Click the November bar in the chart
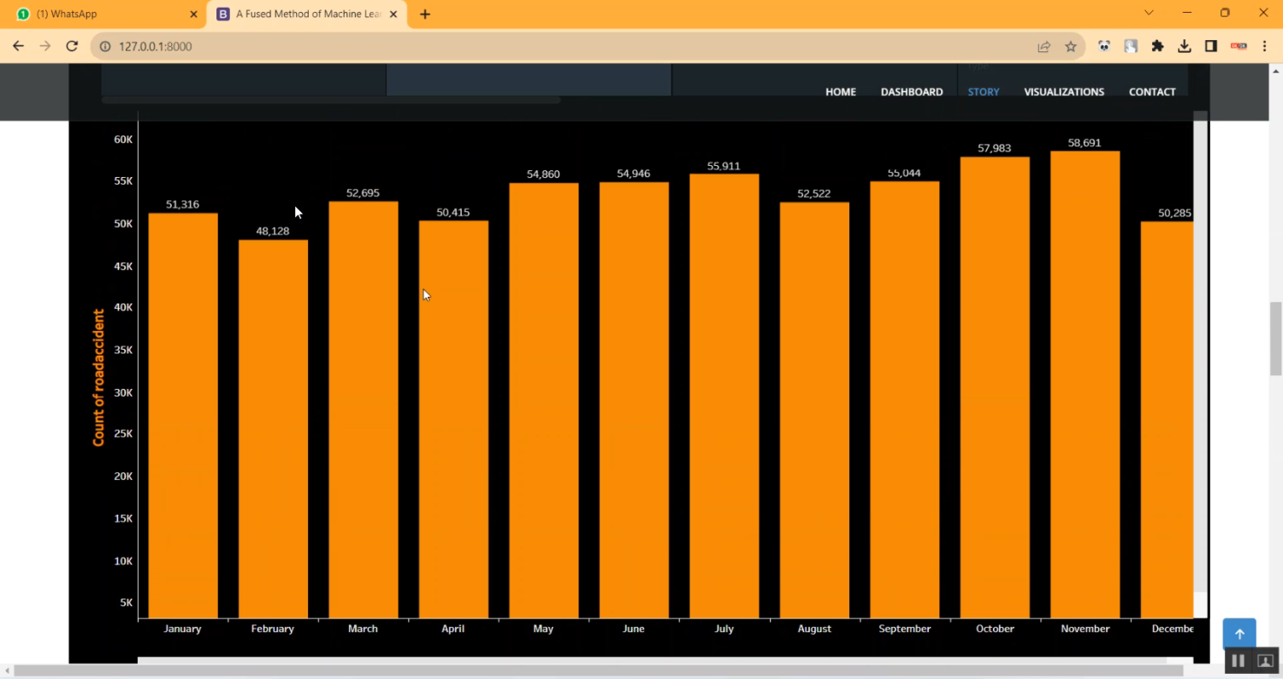1283x679 pixels. coord(1085,385)
